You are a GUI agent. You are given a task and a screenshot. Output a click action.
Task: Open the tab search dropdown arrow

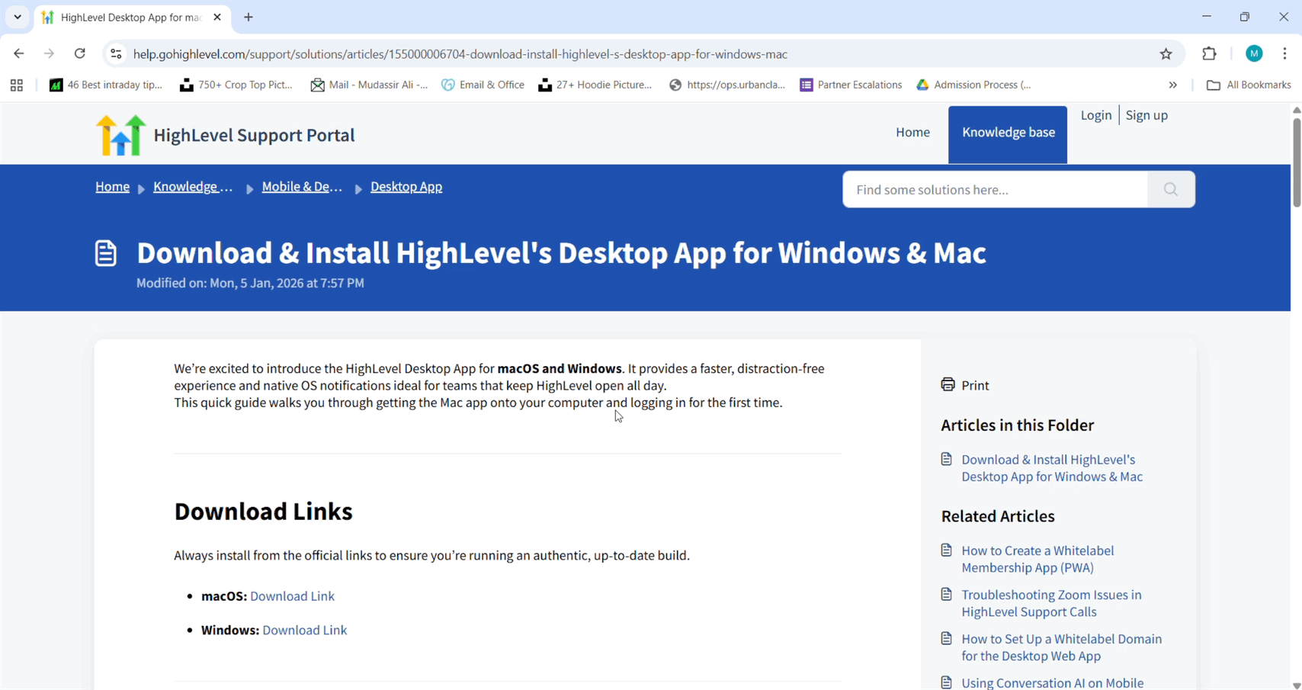click(x=18, y=17)
